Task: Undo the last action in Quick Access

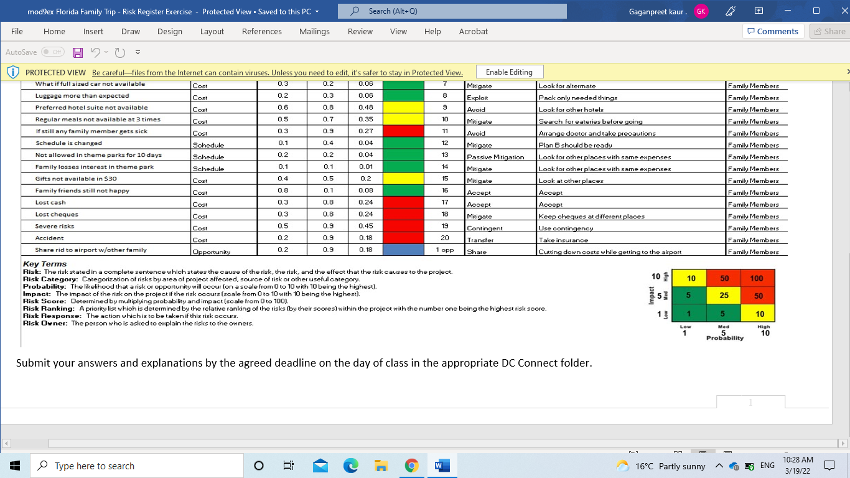Action: pyautogui.click(x=95, y=53)
